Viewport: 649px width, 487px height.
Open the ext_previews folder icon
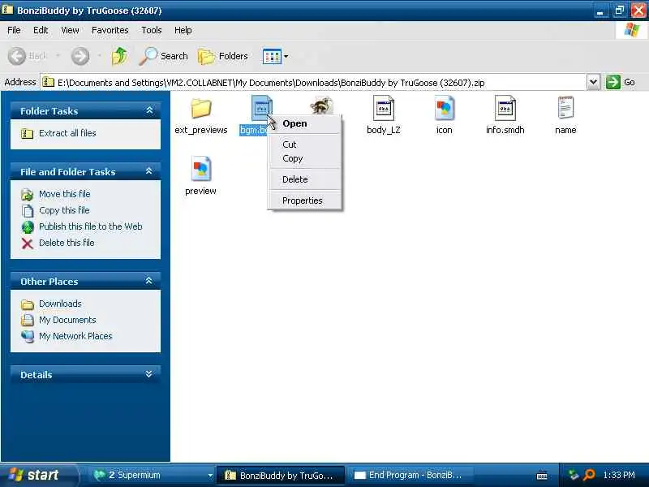pos(201,109)
